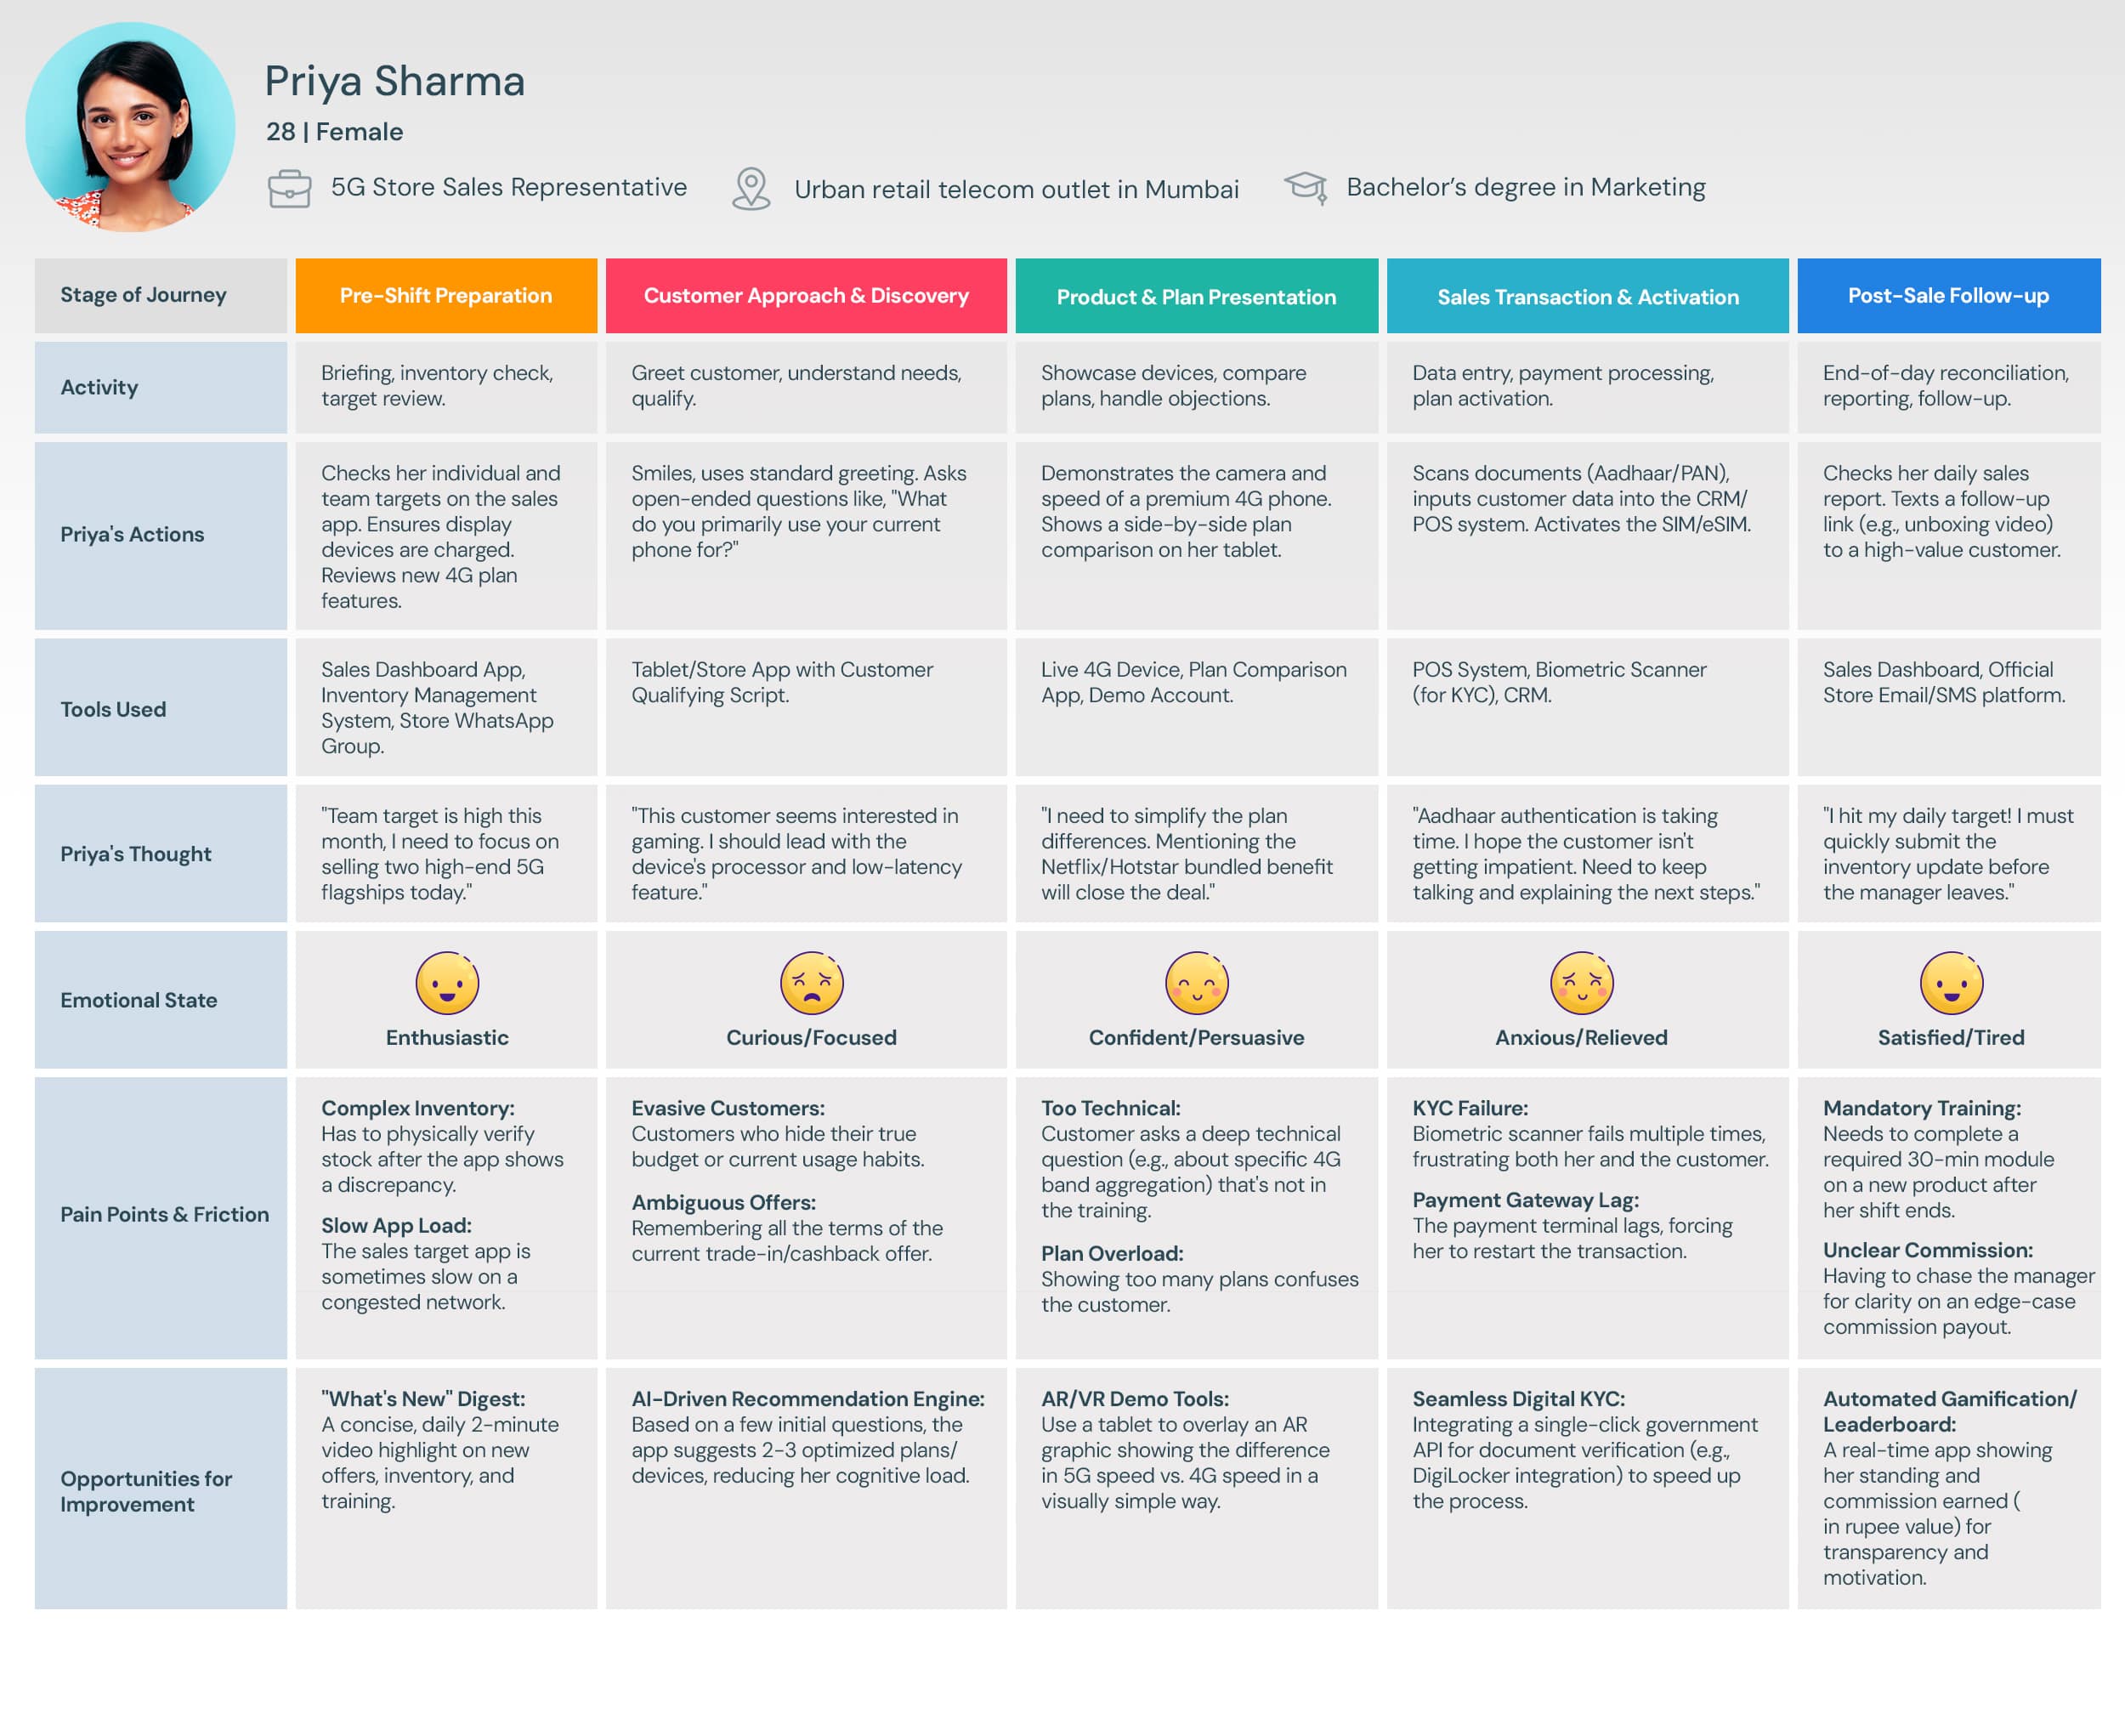
Task: Select the Customer Approach & Discovery header
Action: click(x=806, y=296)
